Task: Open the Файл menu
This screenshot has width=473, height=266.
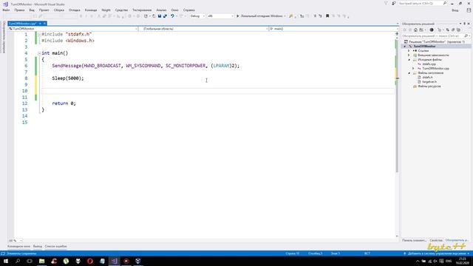Action: [6, 10]
